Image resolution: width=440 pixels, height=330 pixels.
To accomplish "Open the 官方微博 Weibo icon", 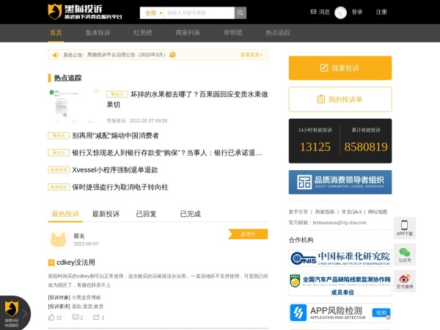I will pos(404,281).
